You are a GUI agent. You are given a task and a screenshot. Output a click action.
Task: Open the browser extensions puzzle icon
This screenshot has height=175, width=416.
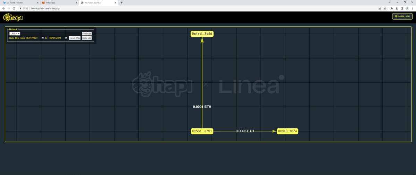pyautogui.click(x=391, y=8)
